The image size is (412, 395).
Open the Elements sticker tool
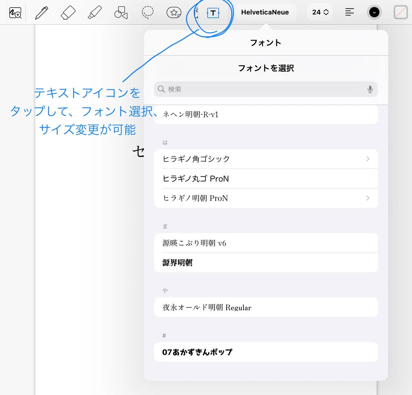tap(174, 13)
